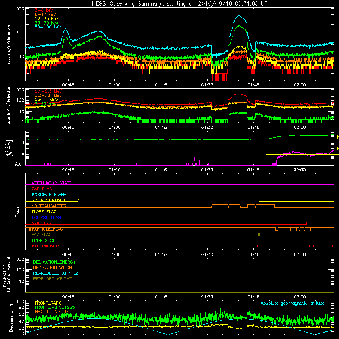Click the 0.3-0.8 MeV legend label

(48, 95)
